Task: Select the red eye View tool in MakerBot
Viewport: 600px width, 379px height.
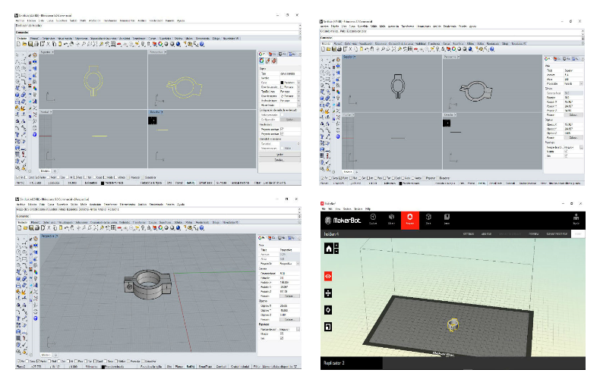Action: (x=328, y=275)
